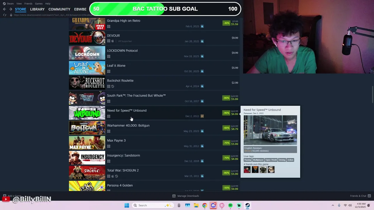
Task: Click the Buckshot Roulette capsule thumbnail
Action: coord(87,83)
